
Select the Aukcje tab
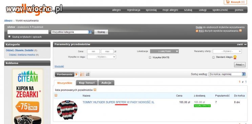tap(106, 83)
